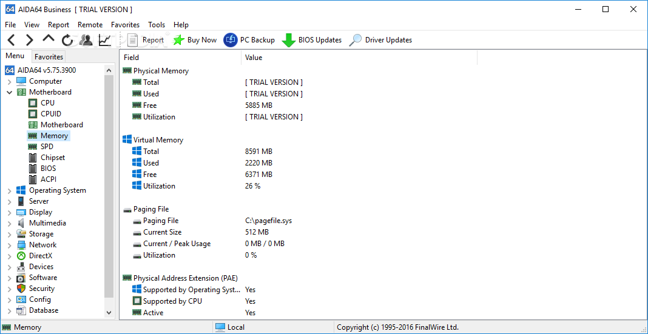The width and height of the screenshot is (648, 334).
Task: Click the tree scrollbar up arrow
Action: [x=109, y=70]
